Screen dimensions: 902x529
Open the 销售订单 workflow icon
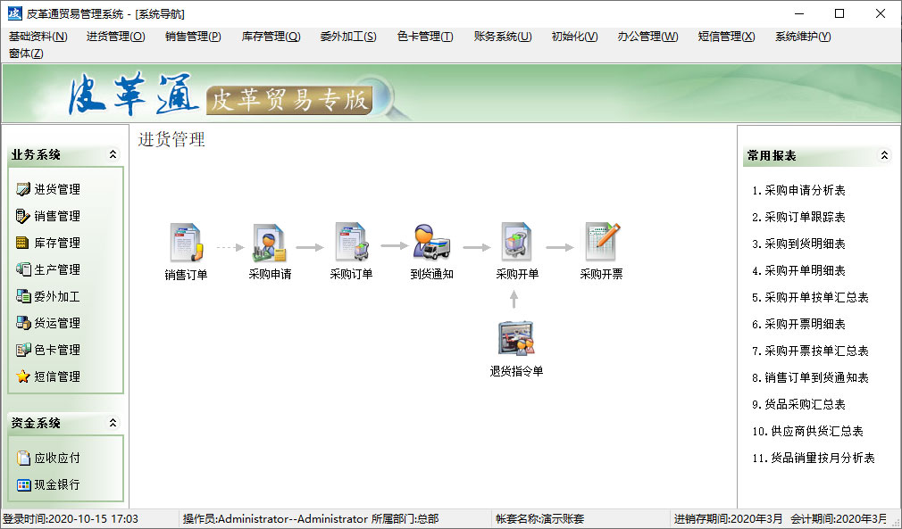click(x=187, y=243)
